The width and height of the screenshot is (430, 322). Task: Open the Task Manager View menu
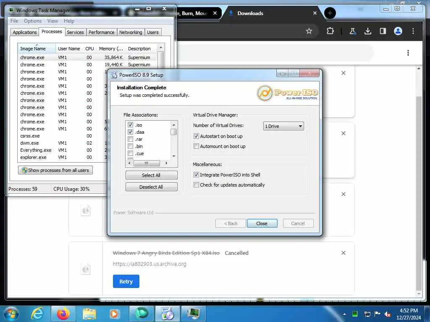pos(52,21)
